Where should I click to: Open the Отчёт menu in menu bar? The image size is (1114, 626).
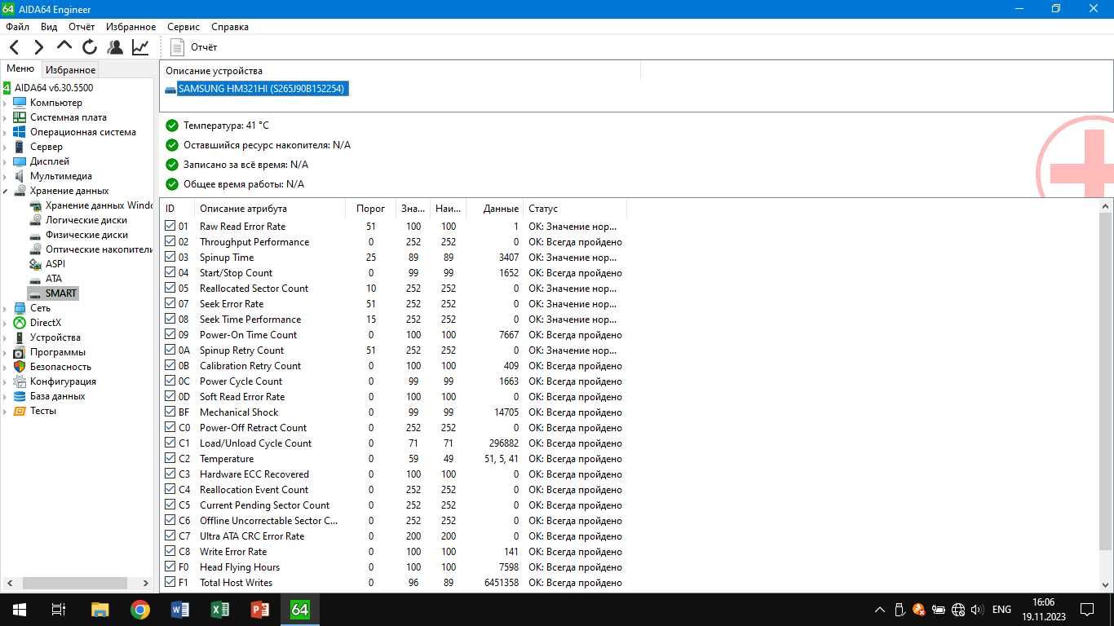[82, 27]
